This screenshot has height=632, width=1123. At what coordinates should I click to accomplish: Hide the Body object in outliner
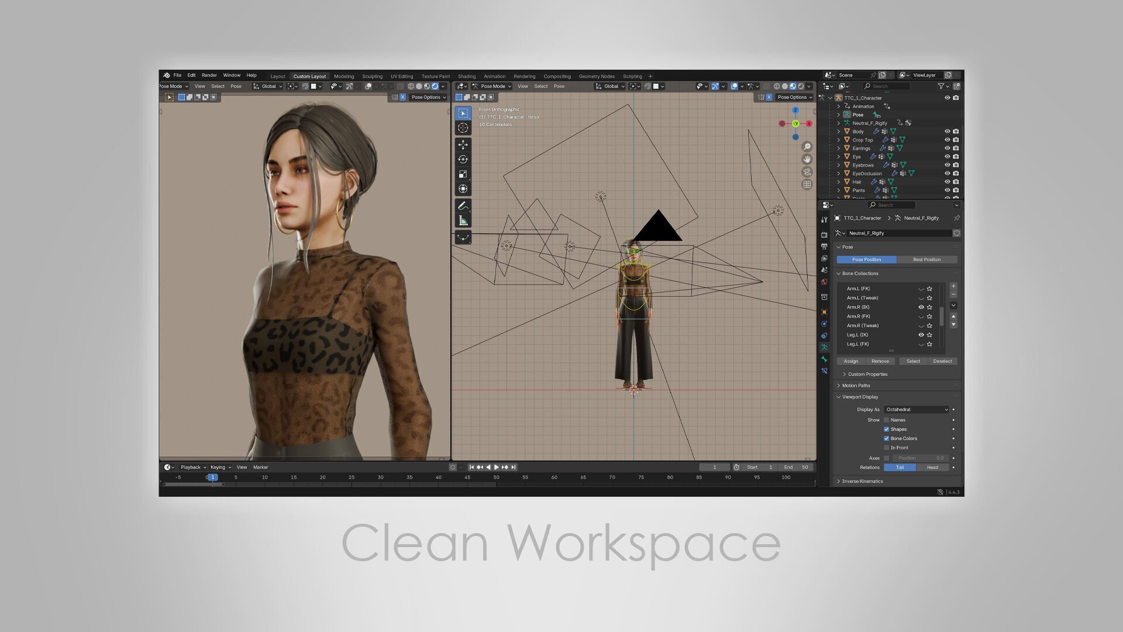tap(948, 132)
